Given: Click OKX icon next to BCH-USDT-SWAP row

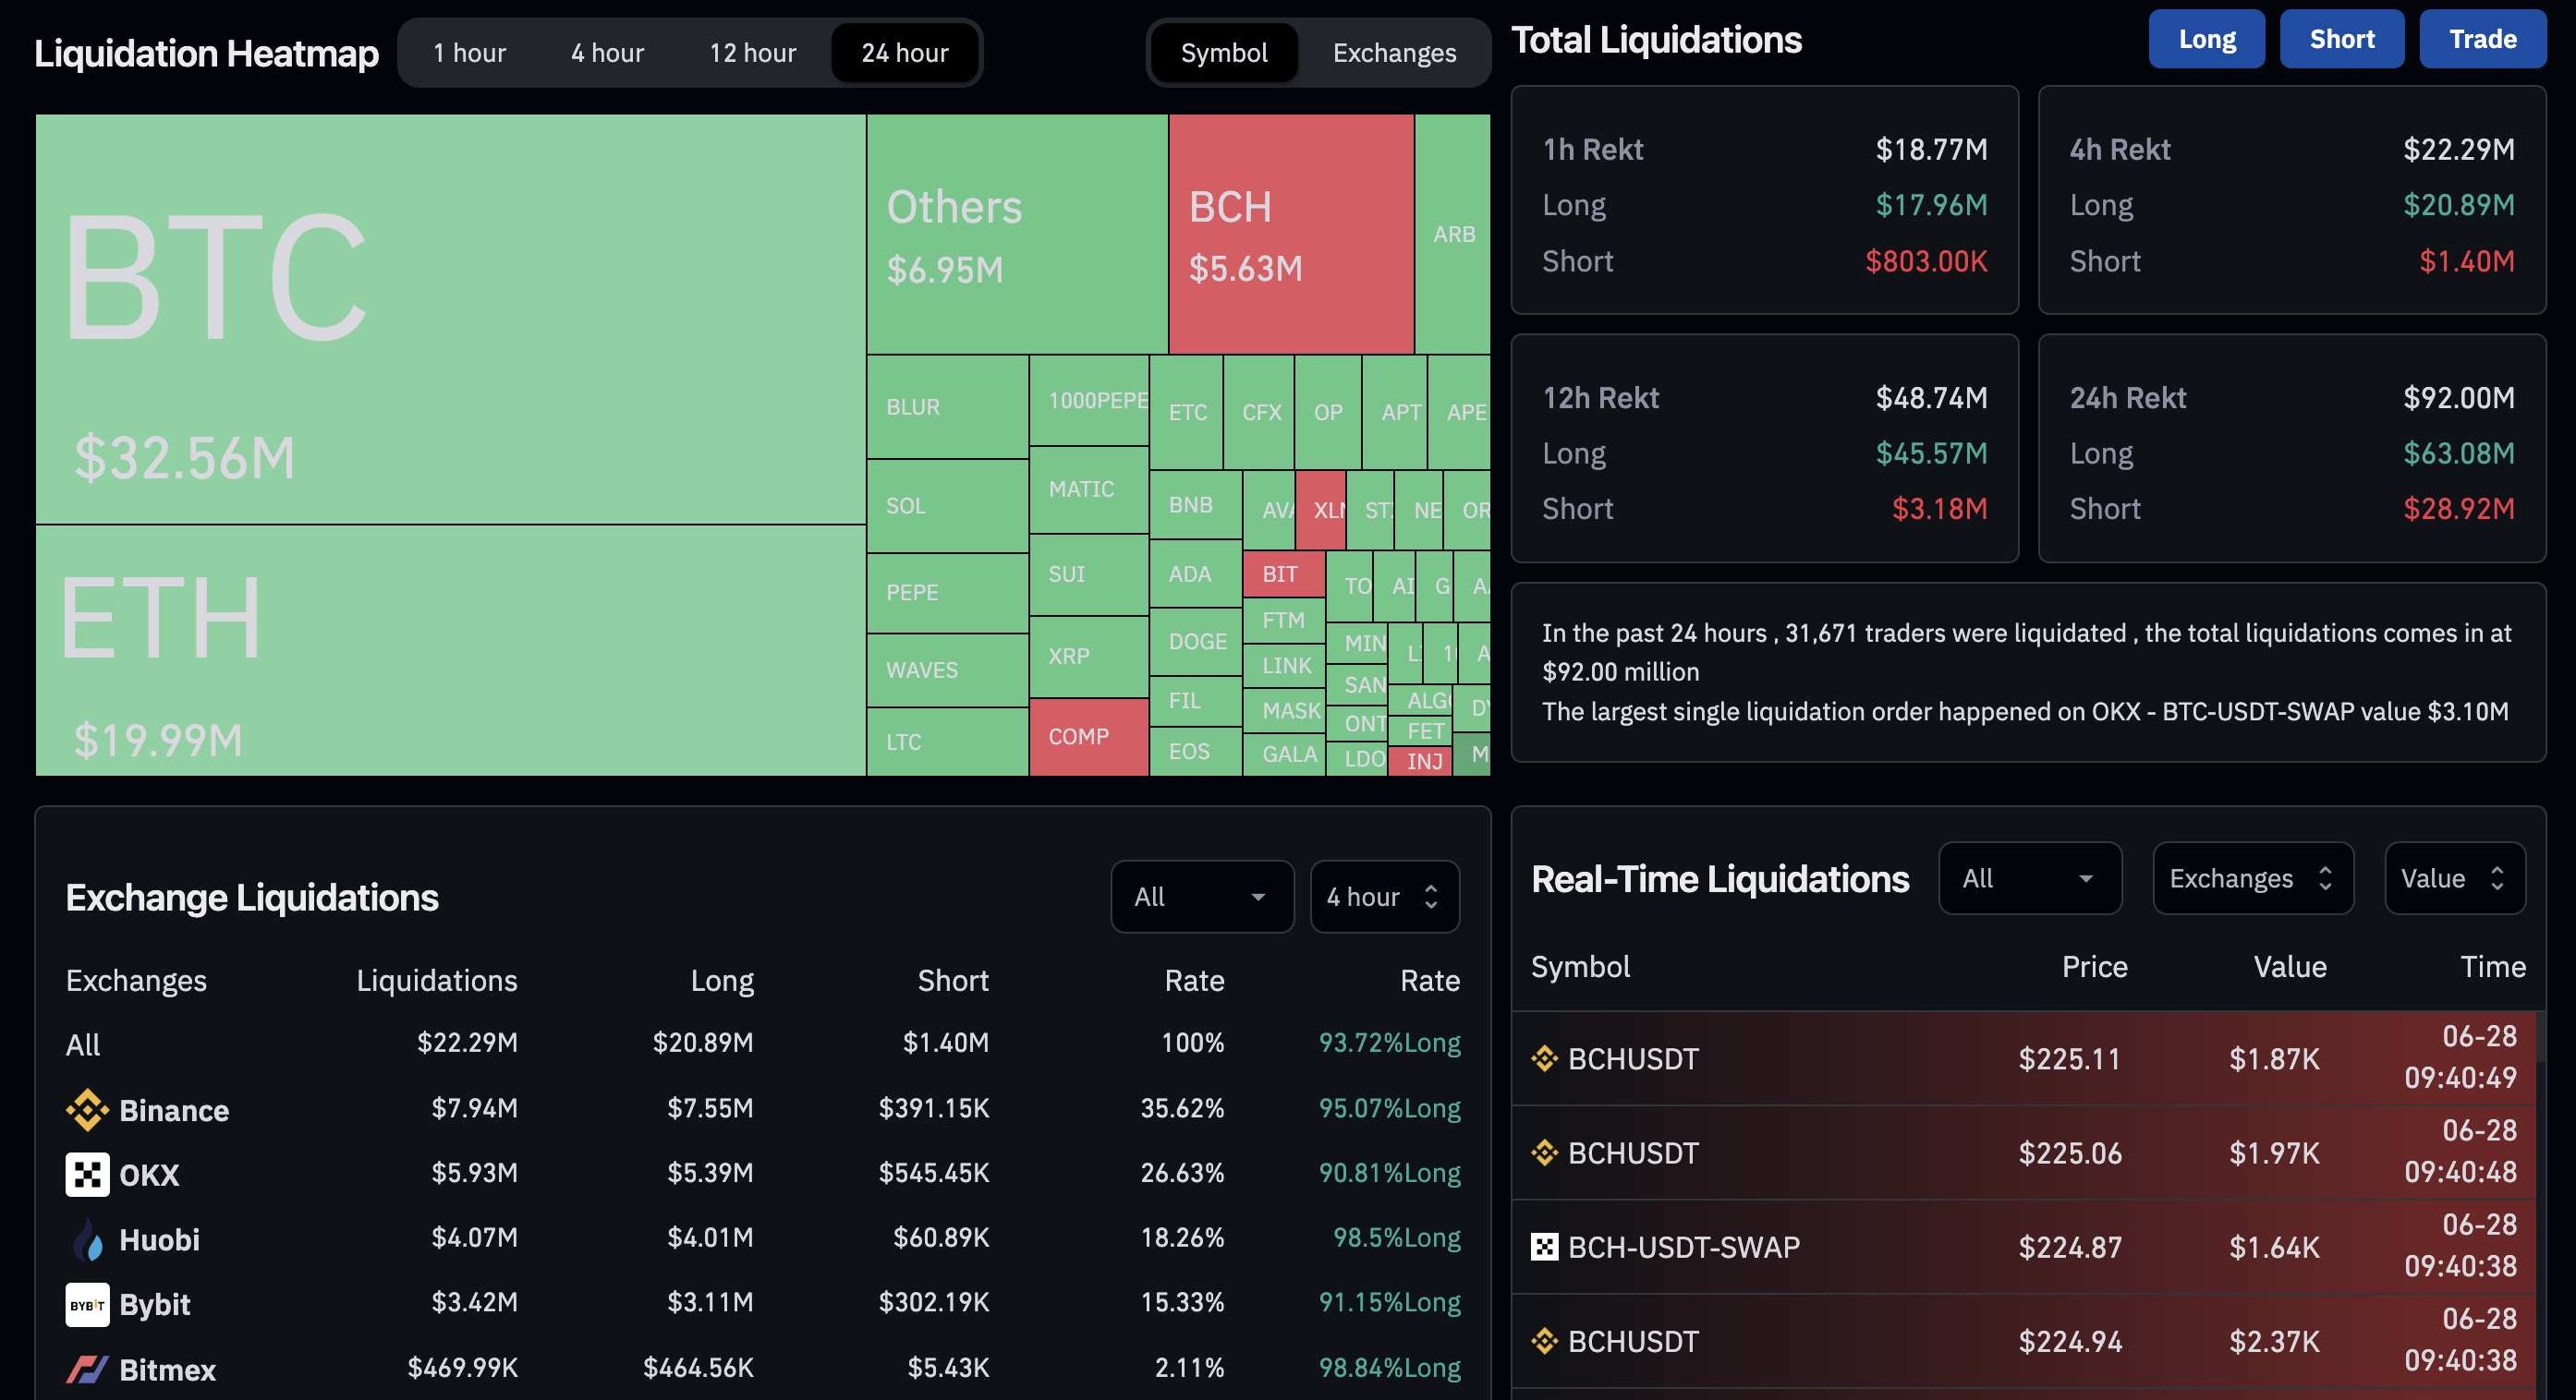Looking at the screenshot, I should pos(1544,1247).
